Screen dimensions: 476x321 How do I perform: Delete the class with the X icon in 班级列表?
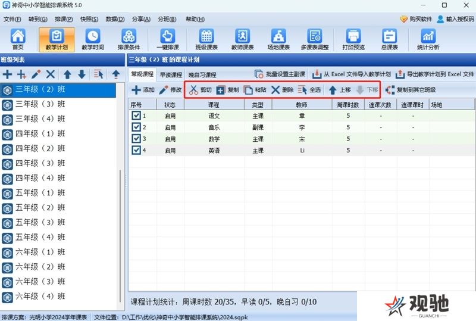click(51, 74)
